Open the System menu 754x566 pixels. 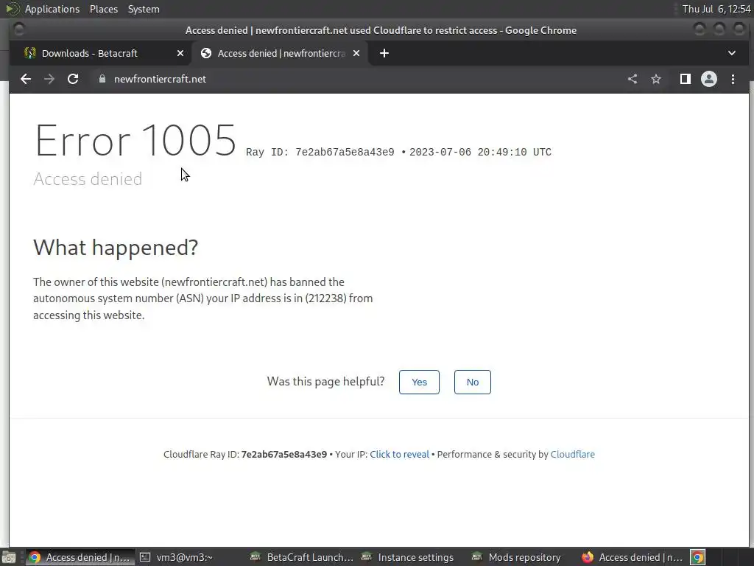tap(144, 9)
